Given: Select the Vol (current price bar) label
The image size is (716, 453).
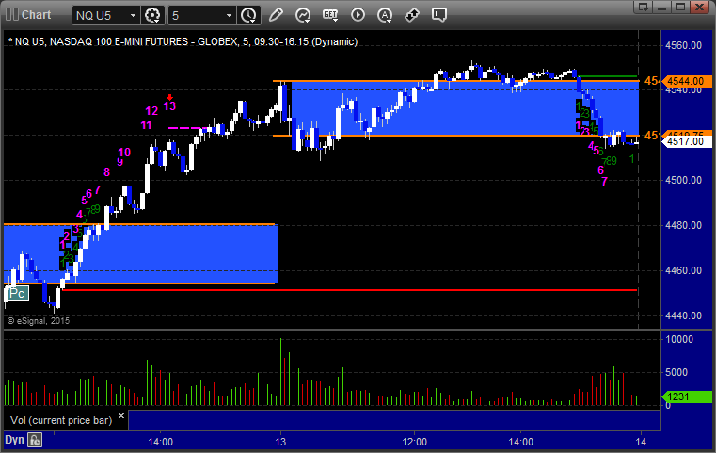Looking at the screenshot, I should (x=61, y=420).
